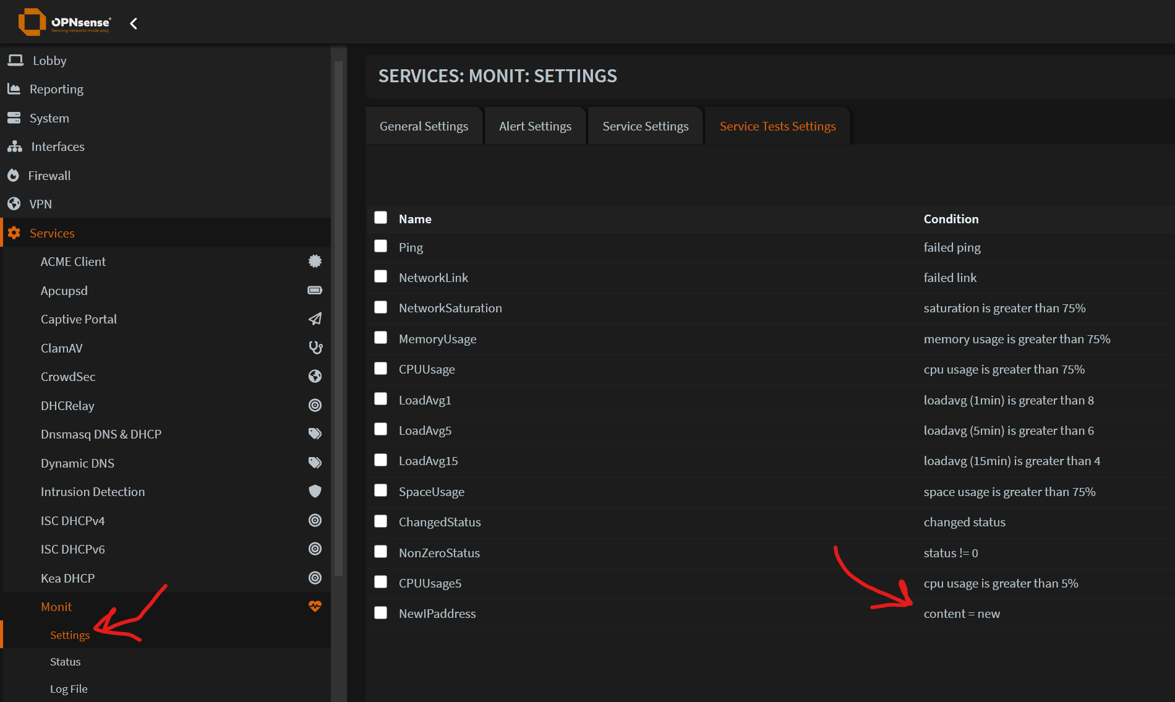
Task: Click the Dynamic DNS tag icon
Action: coord(315,463)
